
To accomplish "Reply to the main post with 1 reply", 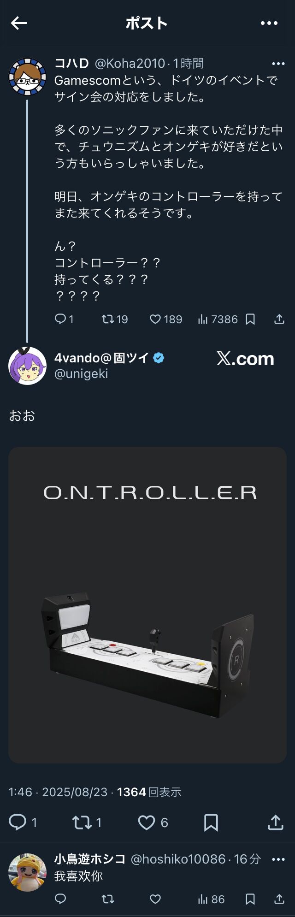I will point(23,822).
